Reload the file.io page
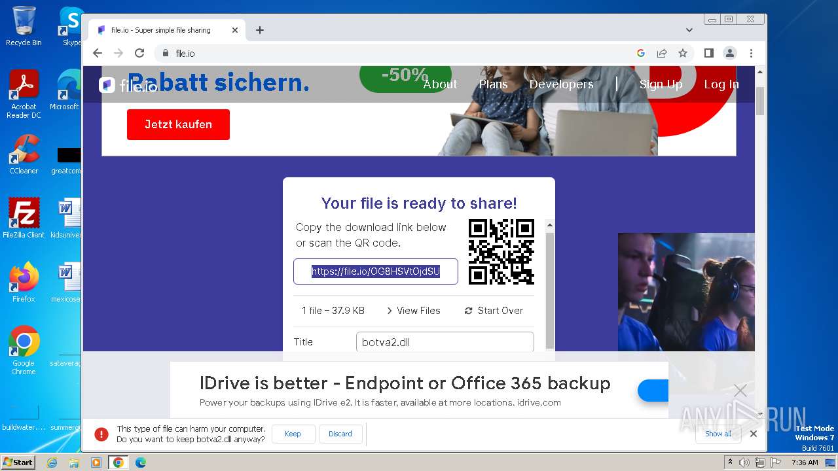 click(139, 53)
